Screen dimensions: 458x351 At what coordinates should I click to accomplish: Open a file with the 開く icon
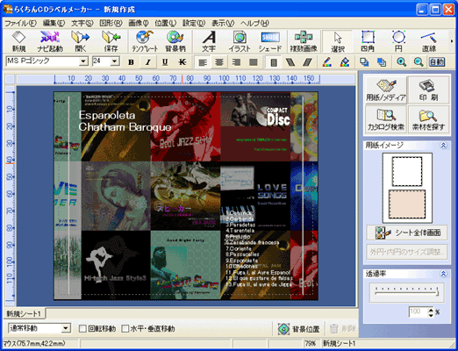pos(81,41)
